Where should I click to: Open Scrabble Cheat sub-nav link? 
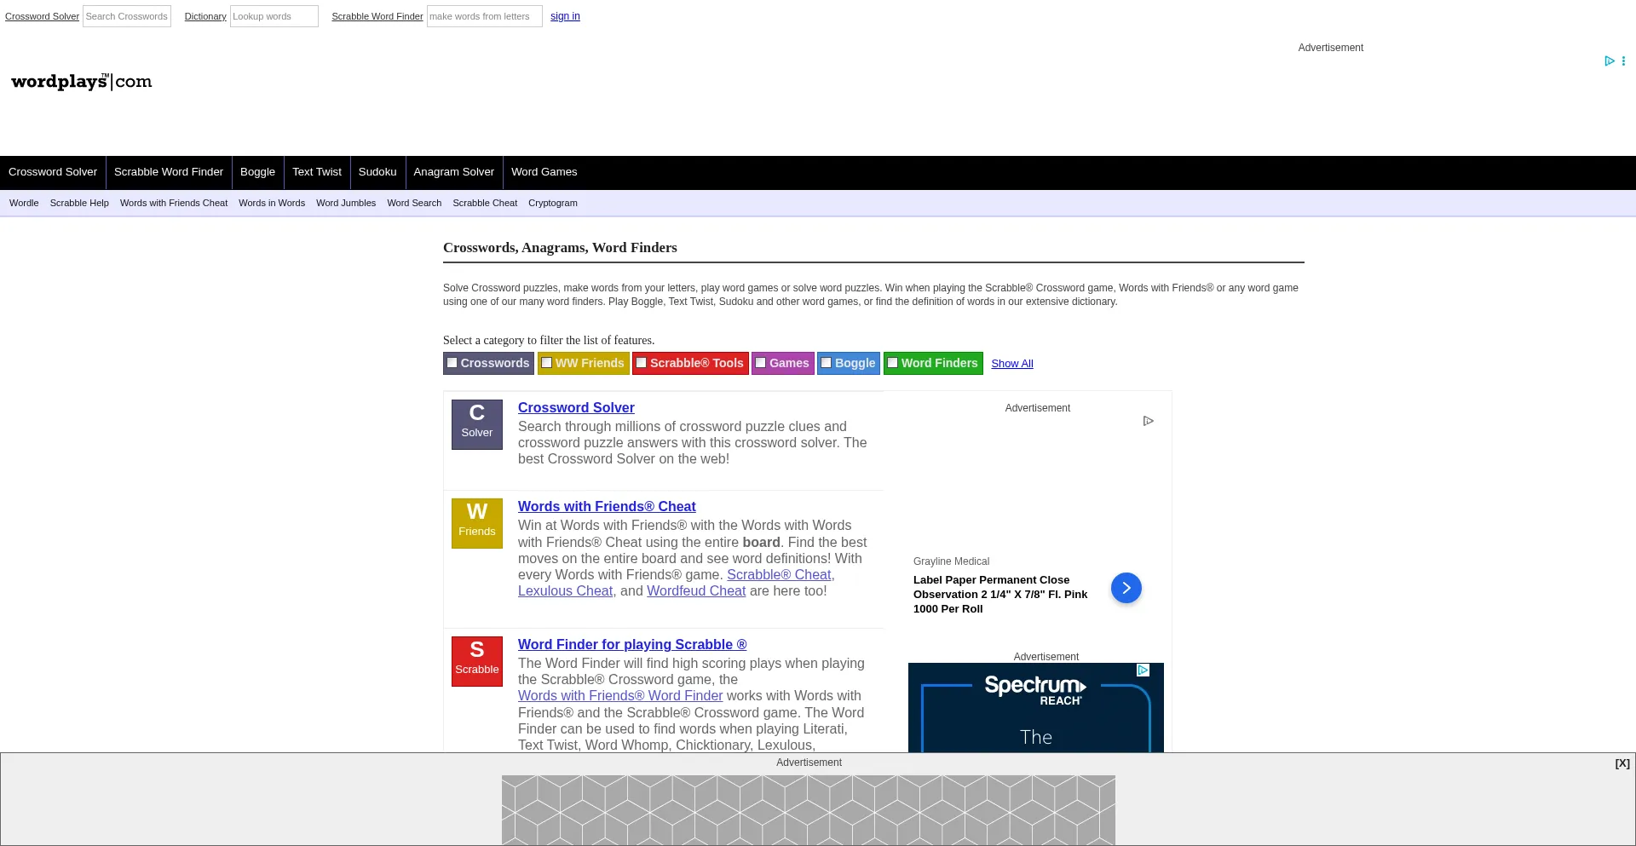485,203
